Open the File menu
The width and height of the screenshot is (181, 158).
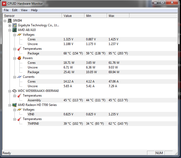[x=6, y=10]
